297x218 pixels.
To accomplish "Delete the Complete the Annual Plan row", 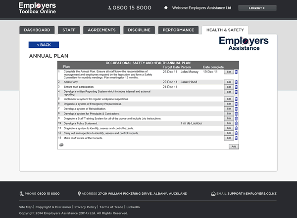I will coord(236,72).
